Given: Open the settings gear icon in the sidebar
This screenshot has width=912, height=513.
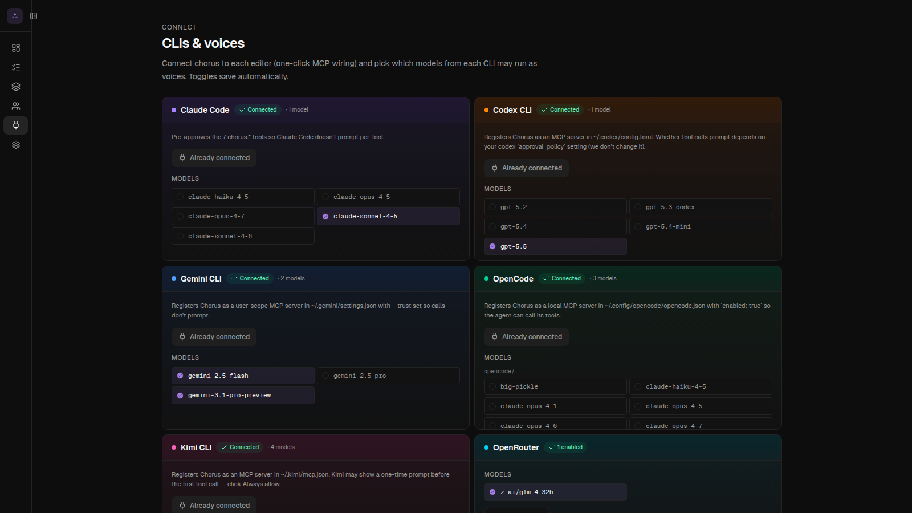Looking at the screenshot, I should click(16, 145).
